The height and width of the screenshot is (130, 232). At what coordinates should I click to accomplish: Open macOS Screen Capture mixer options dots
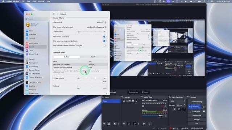tap(165, 106)
